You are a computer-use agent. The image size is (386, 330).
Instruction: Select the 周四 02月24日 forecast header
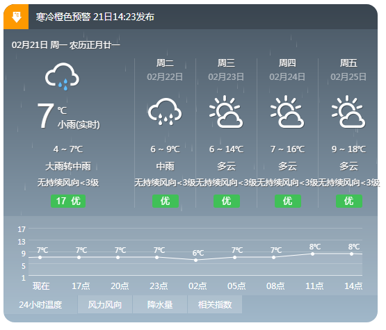pos(287,70)
